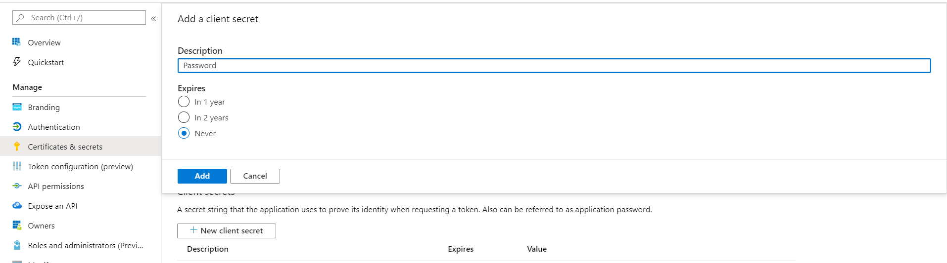Image resolution: width=947 pixels, height=263 pixels.
Task: Click the API permissions icon
Action: click(17, 186)
